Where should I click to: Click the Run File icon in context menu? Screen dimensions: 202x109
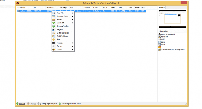click(x=54, y=13)
